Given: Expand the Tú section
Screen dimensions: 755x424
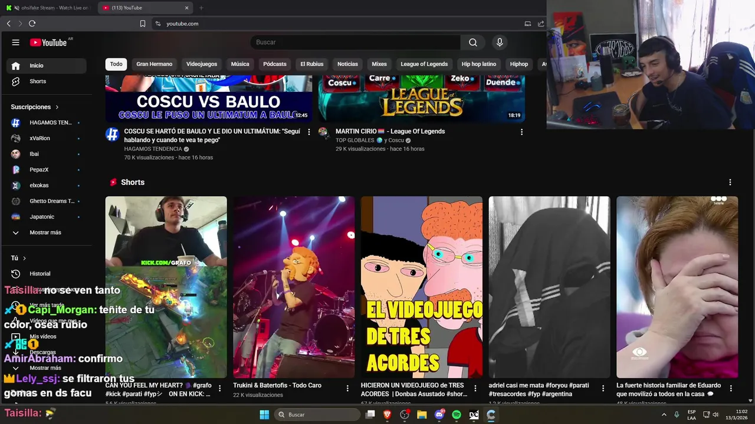Looking at the screenshot, I should pos(18,258).
